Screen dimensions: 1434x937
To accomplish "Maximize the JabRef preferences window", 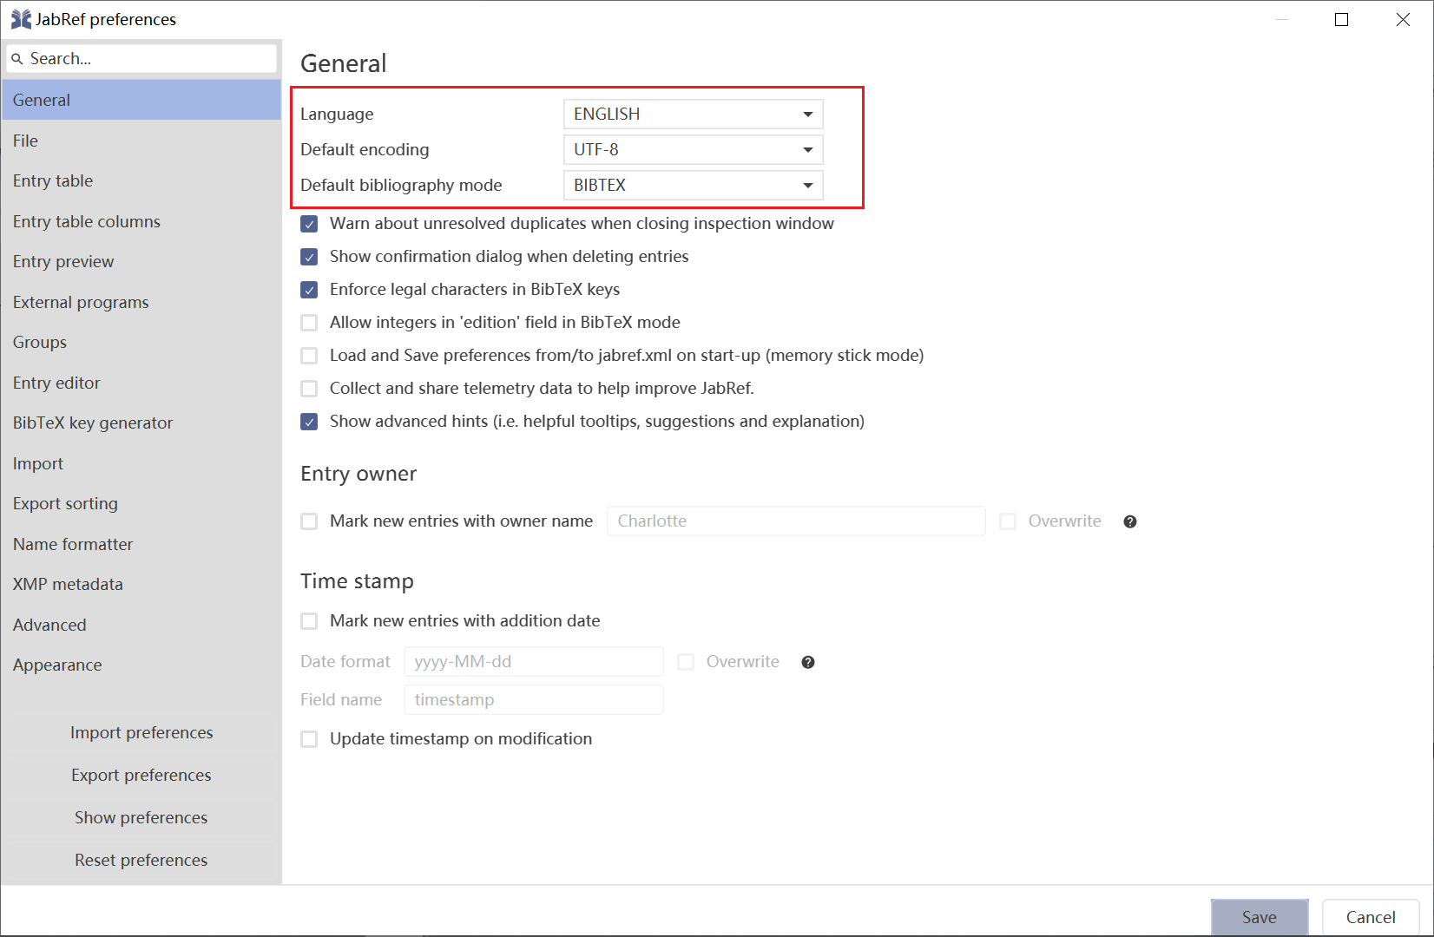I will 1341,19.
